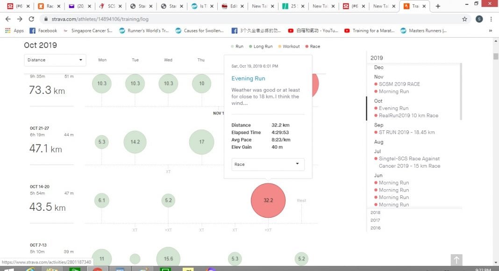
Task: Click the browser back arrow
Action: [x=8, y=19]
